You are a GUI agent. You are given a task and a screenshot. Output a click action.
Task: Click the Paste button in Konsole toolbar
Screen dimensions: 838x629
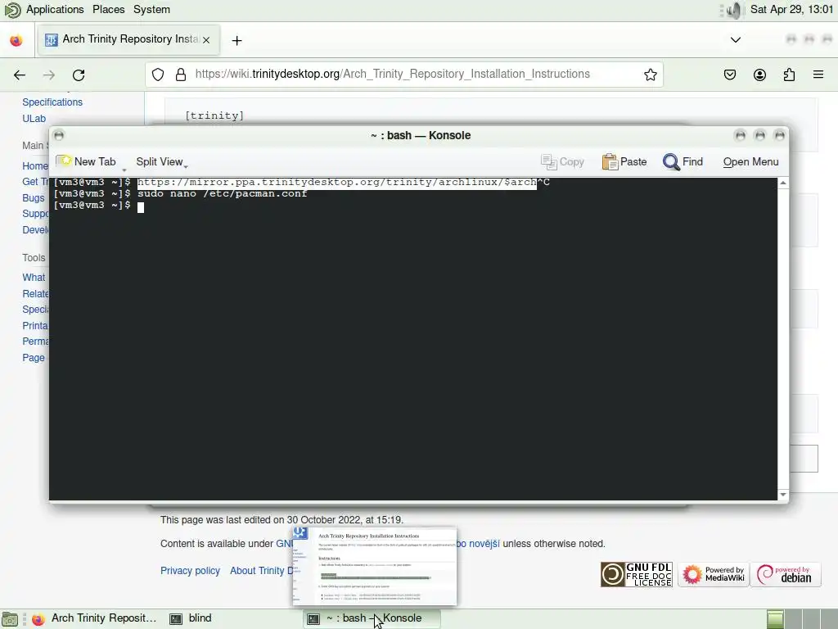coord(624,161)
